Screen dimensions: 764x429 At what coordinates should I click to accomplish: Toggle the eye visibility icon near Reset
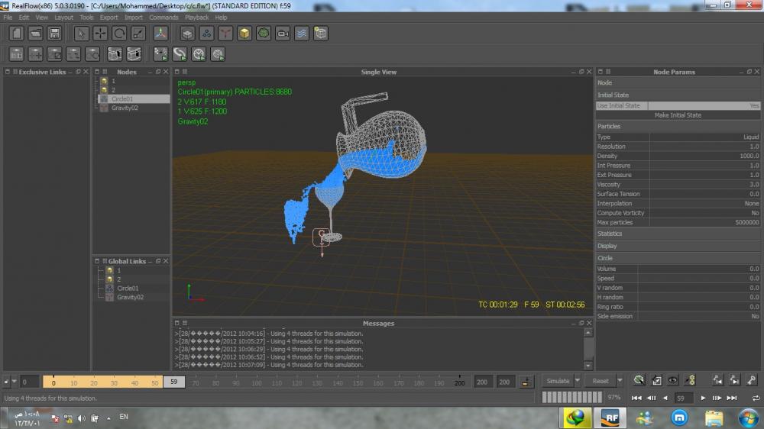[673, 380]
